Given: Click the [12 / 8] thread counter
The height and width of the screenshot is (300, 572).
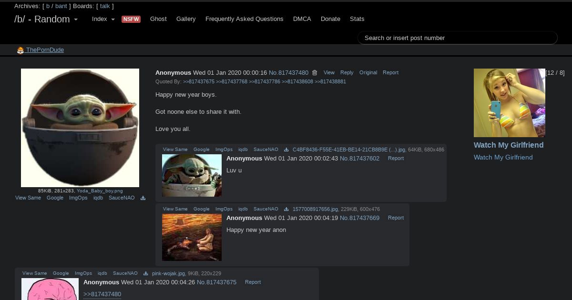Looking at the screenshot, I should [555, 73].
